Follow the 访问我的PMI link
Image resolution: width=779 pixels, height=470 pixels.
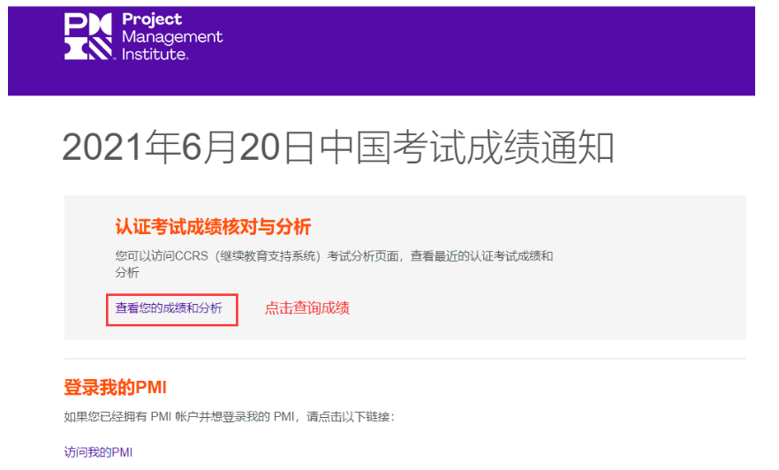(98, 452)
